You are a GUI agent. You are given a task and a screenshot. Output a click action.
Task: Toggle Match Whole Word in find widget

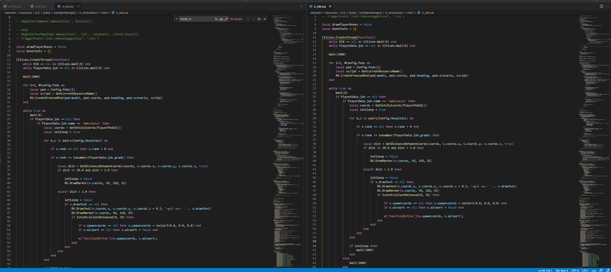221,19
